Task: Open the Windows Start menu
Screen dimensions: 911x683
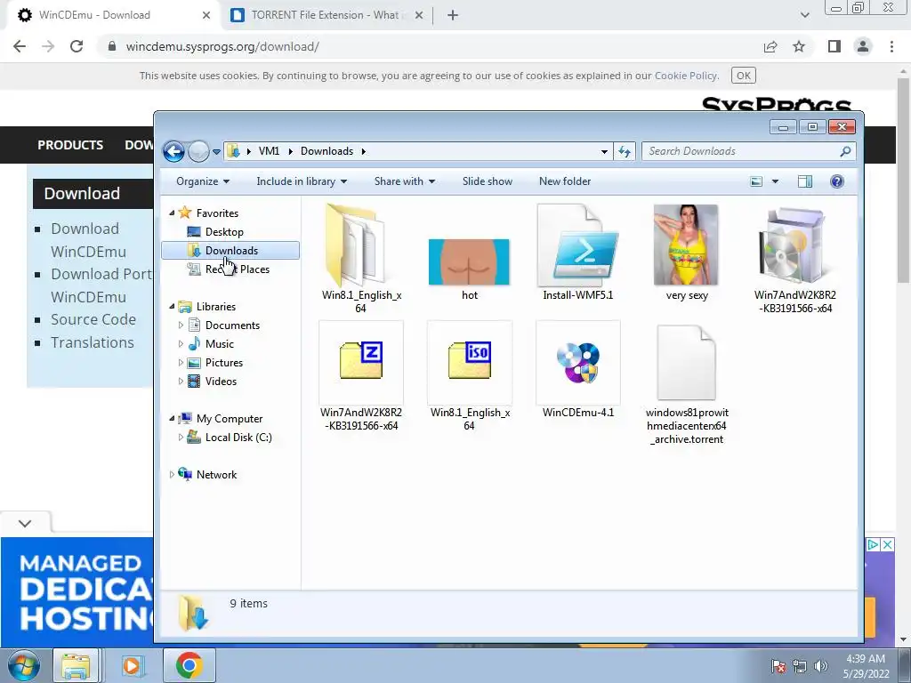Action: [23, 665]
